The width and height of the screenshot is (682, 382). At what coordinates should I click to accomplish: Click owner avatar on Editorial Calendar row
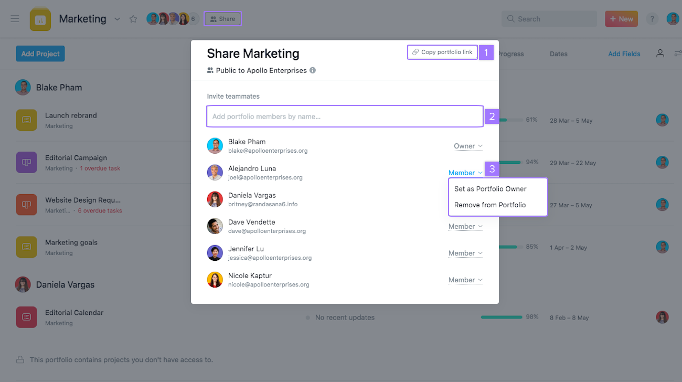pyautogui.click(x=662, y=317)
